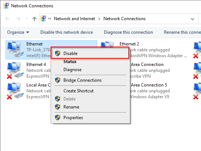Click the shield icon beside Bridge Connections
Screen dimensions: 201x151
pos(58,80)
